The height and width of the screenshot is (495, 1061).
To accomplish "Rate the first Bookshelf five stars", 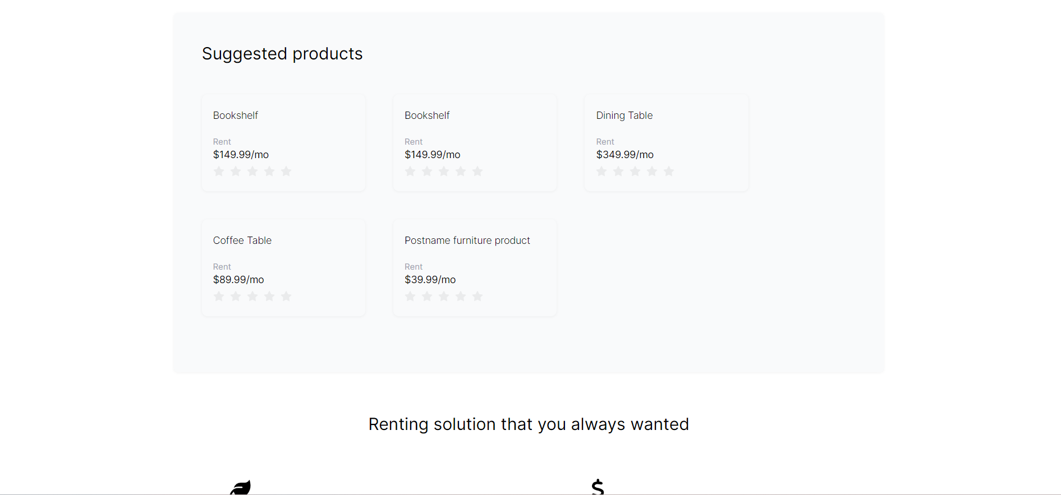I will pyautogui.click(x=286, y=171).
